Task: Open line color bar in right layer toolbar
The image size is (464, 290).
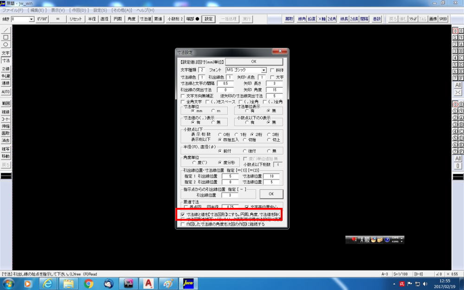Action: click(x=458, y=177)
